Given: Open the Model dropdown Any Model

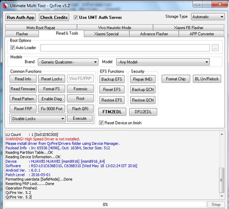Looking at the screenshot, I should click(x=163, y=62).
